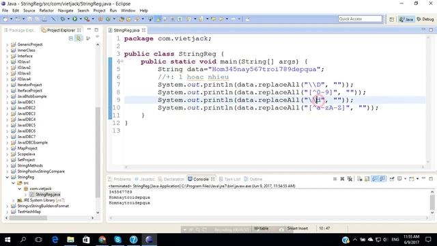The image size is (437, 246).
Task: Click the Search flashlight toolbar icon
Action: 137,19
